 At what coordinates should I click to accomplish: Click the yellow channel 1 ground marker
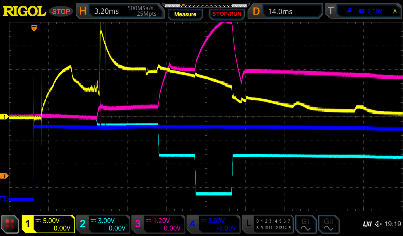coord(4,117)
